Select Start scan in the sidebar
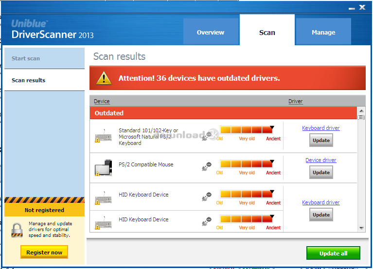 click(44, 58)
